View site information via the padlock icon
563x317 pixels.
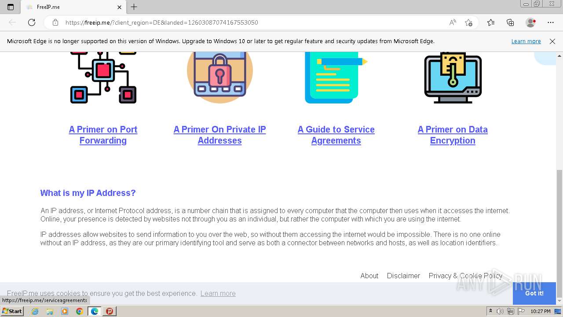(55, 22)
